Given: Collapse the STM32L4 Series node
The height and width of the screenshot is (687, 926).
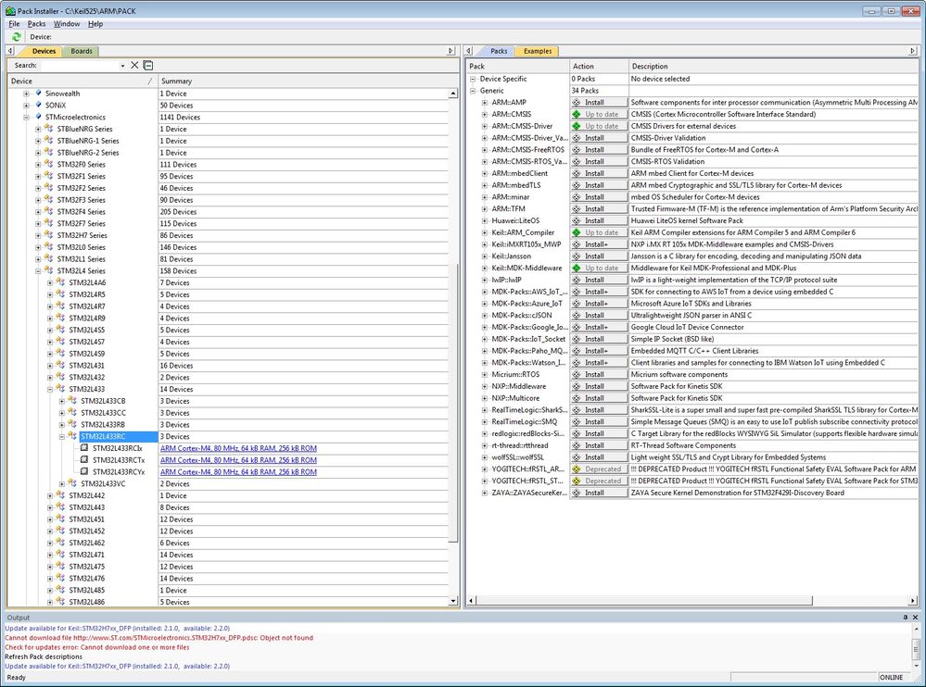Looking at the screenshot, I should point(38,270).
